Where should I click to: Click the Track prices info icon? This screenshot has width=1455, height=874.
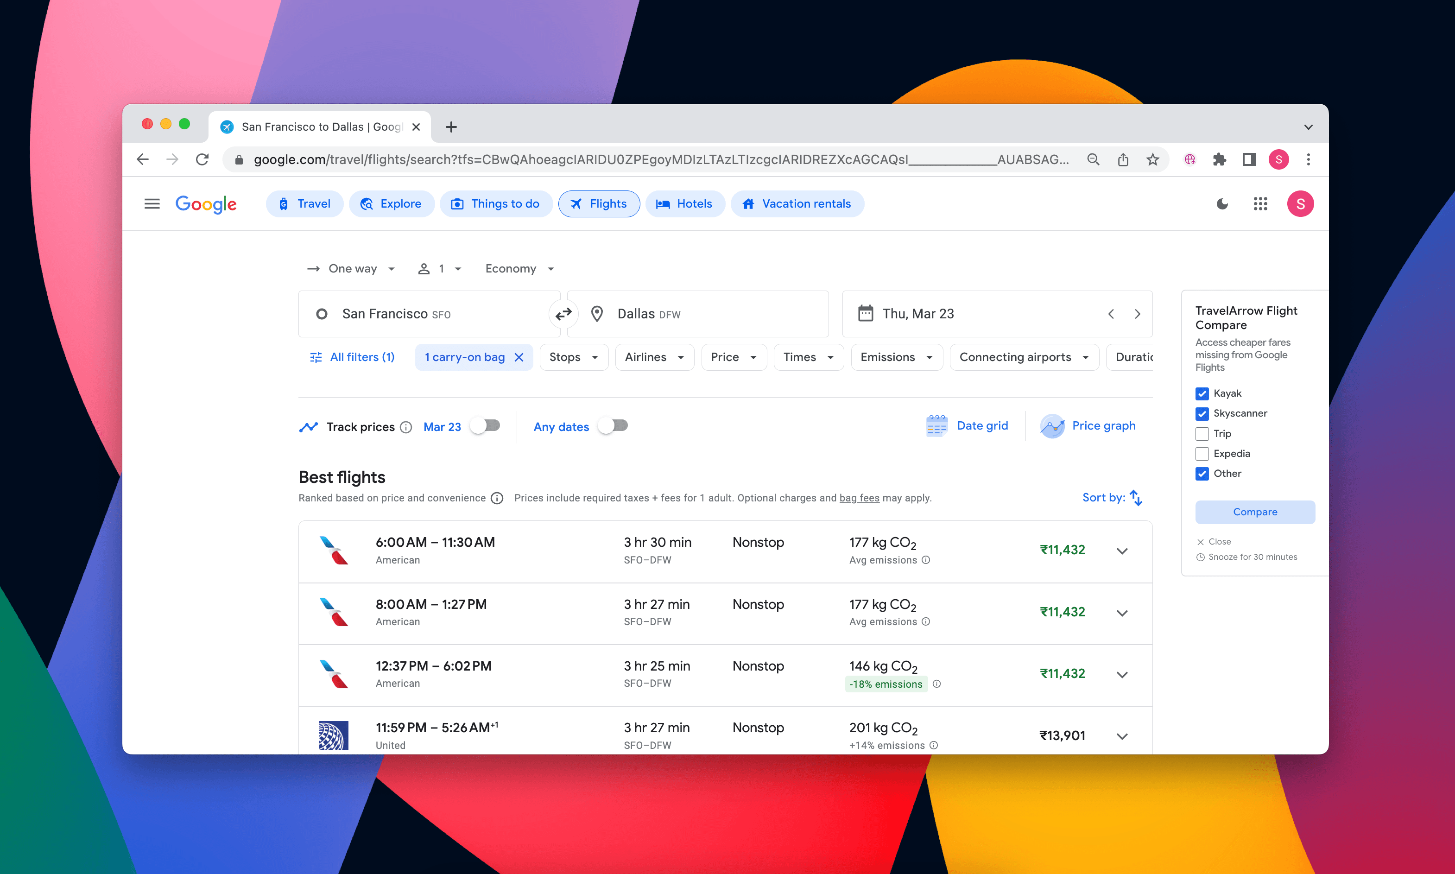pos(406,427)
